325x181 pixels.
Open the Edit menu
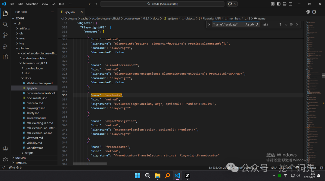[x=20, y=4]
